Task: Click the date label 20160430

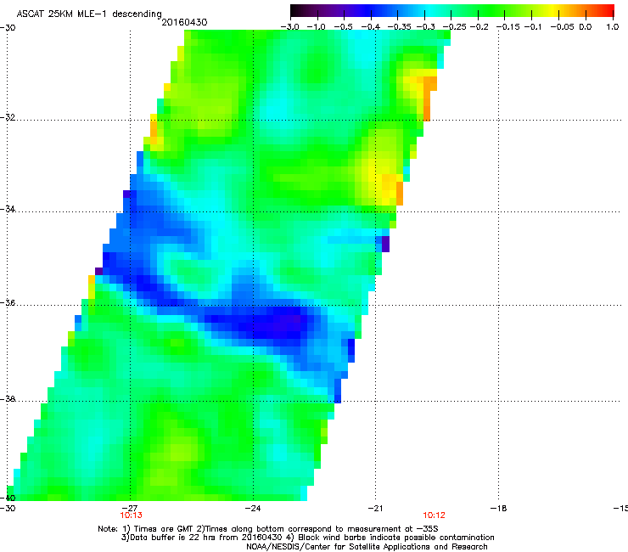Action: 184,22
